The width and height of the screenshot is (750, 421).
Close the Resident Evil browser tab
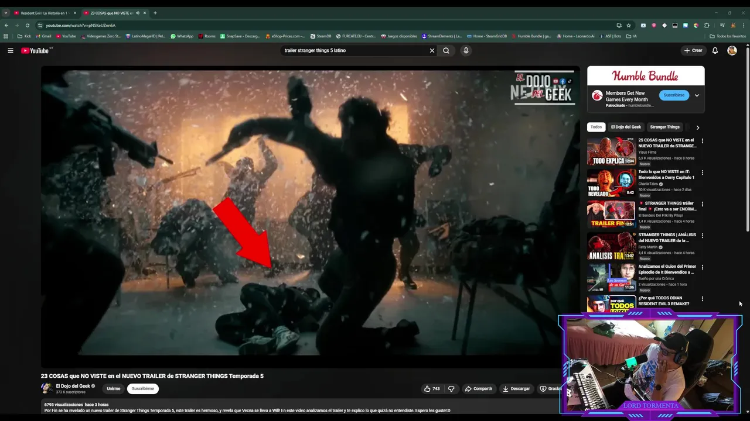(74, 13)
